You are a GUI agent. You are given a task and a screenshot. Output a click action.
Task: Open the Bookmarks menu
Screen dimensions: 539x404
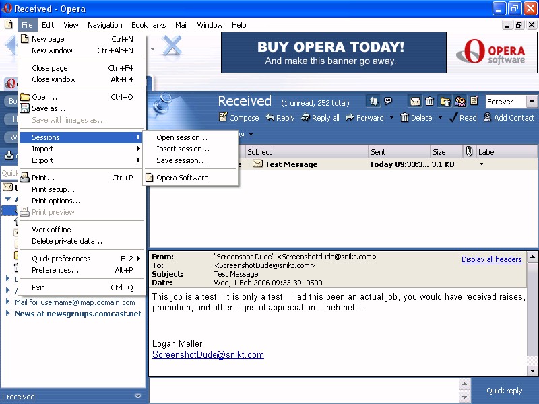click(148, 25)
